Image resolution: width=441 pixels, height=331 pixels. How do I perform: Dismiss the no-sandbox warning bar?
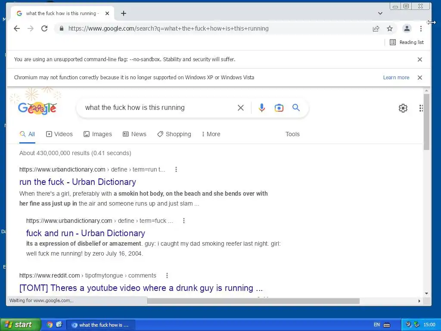click(x=419, y=59)
